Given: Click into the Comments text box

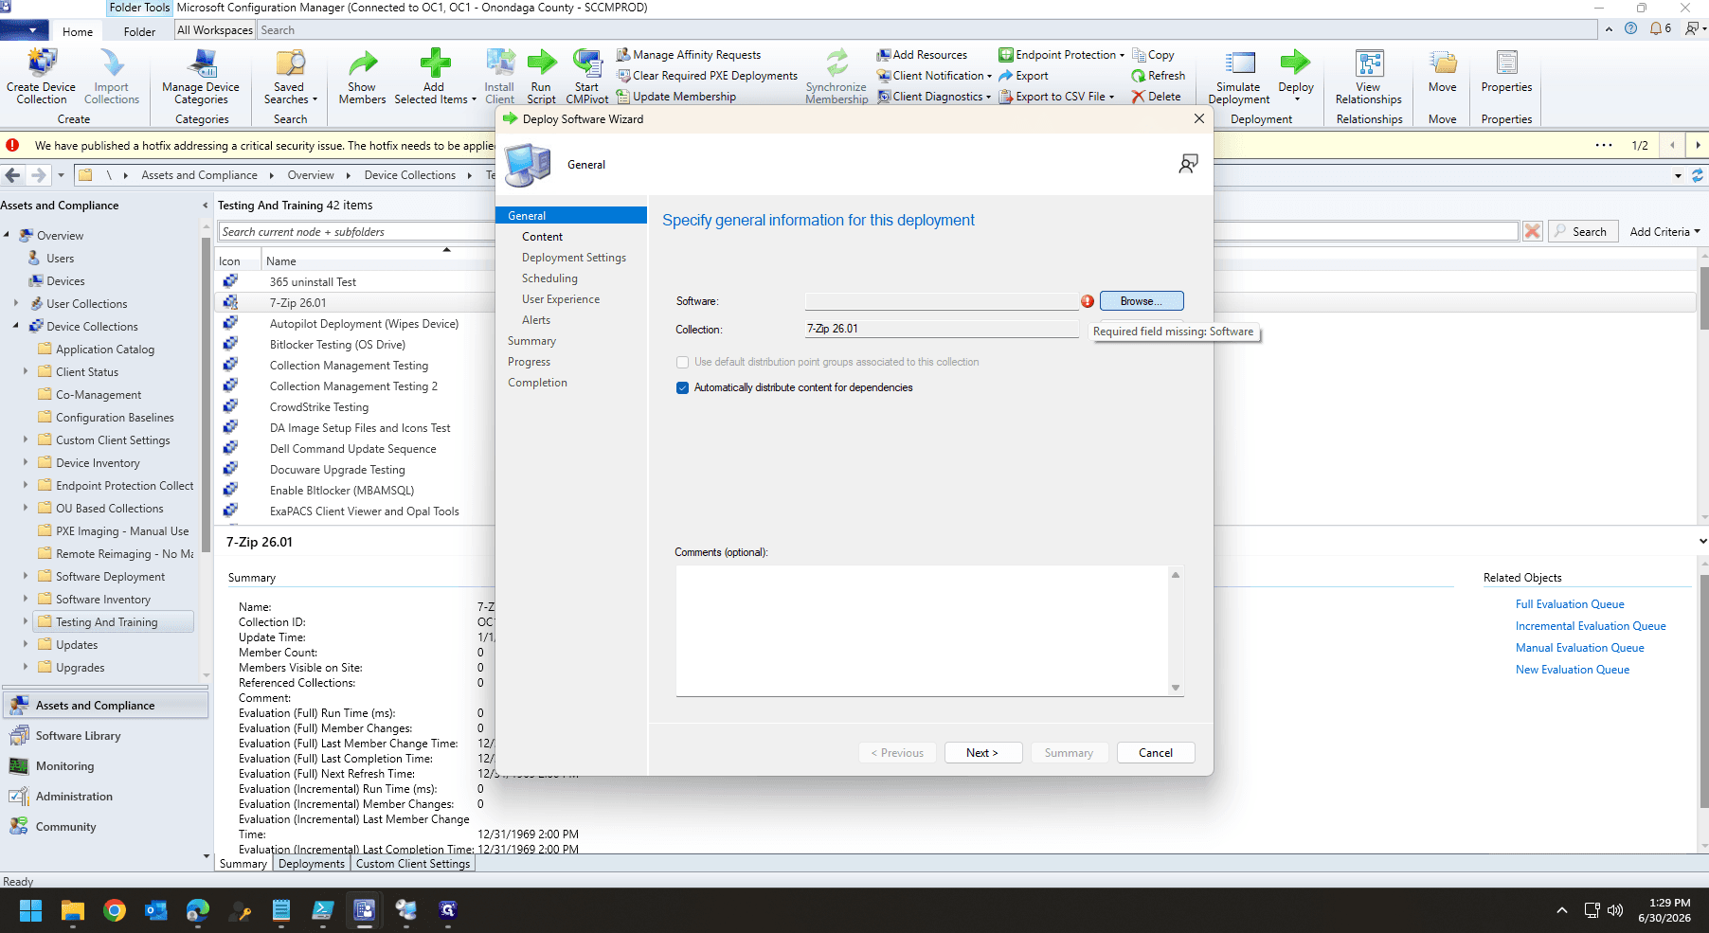Looking at the screenshot, I should tap(922, 631).
